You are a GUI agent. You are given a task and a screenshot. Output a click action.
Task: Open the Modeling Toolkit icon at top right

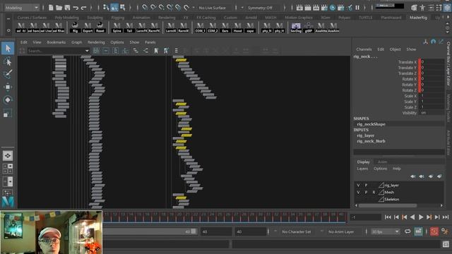coord(415,8)
